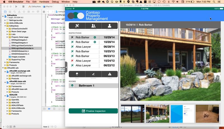Click green plus icon on 10/29/14 inspection
The width and height of the screenshot is (224, 129).
(95, 37)
